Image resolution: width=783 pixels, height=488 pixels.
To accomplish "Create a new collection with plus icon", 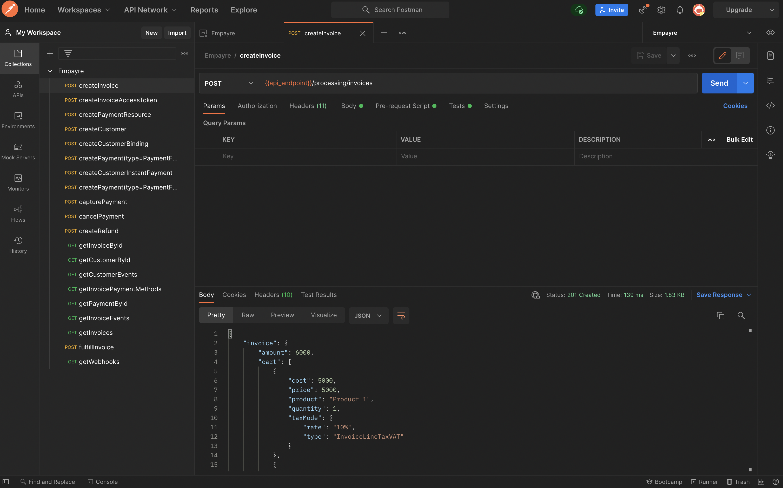I will (50, 53).
